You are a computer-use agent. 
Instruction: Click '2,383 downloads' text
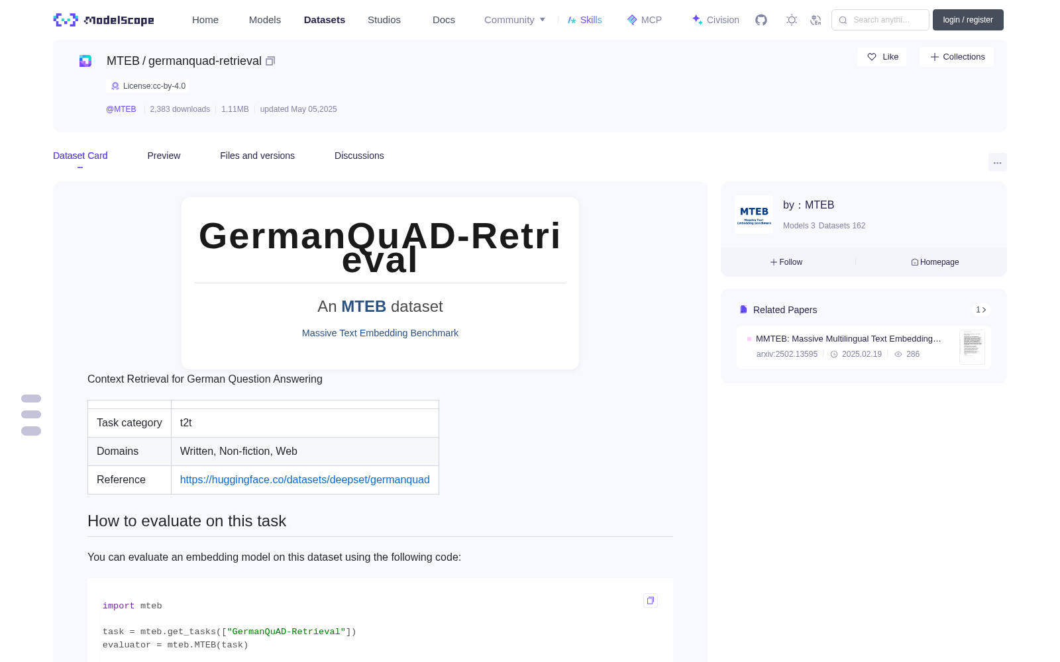(180, 109)
